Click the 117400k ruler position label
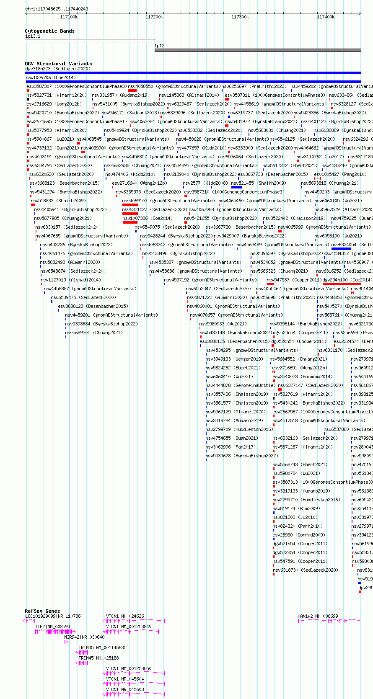Viewport: 373px width, 699px height. pyautogui.click(x=326, y=17)
